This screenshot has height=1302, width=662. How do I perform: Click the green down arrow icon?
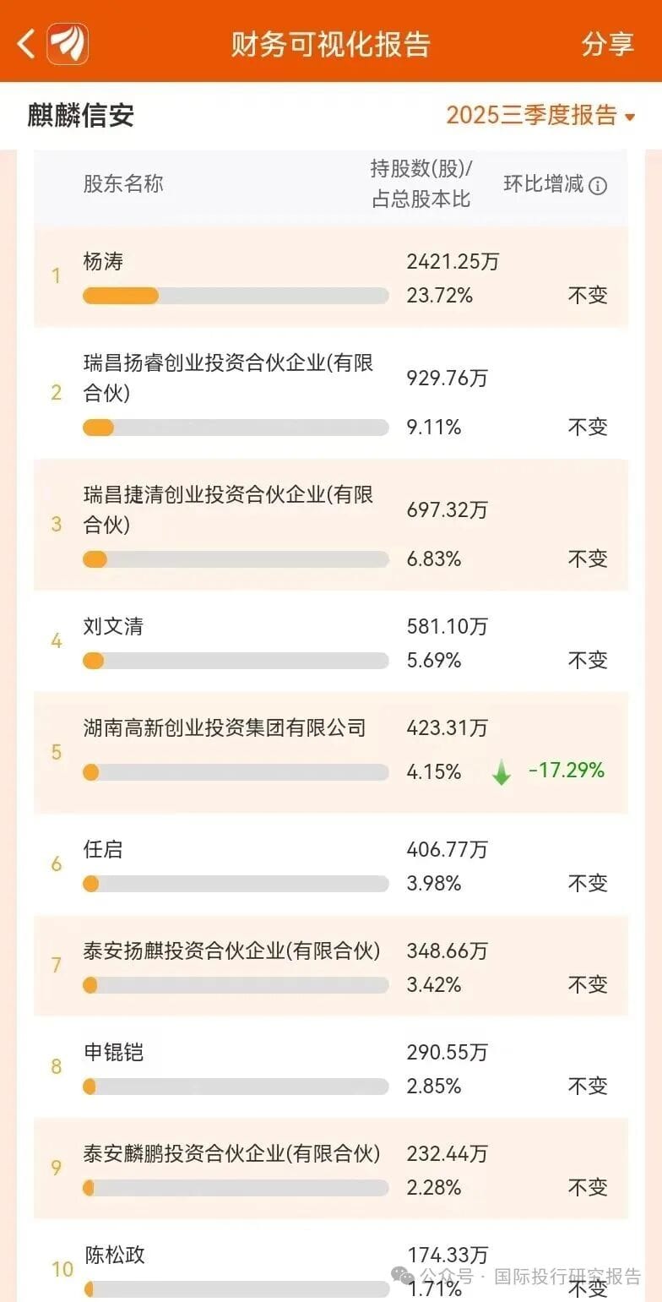502,772
